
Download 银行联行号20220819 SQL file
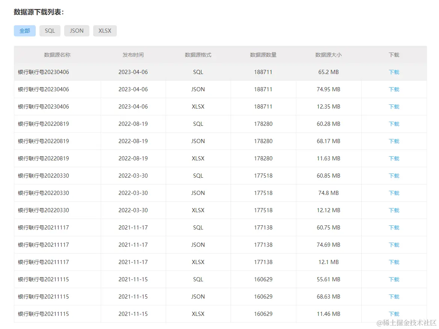coord(394,124)
